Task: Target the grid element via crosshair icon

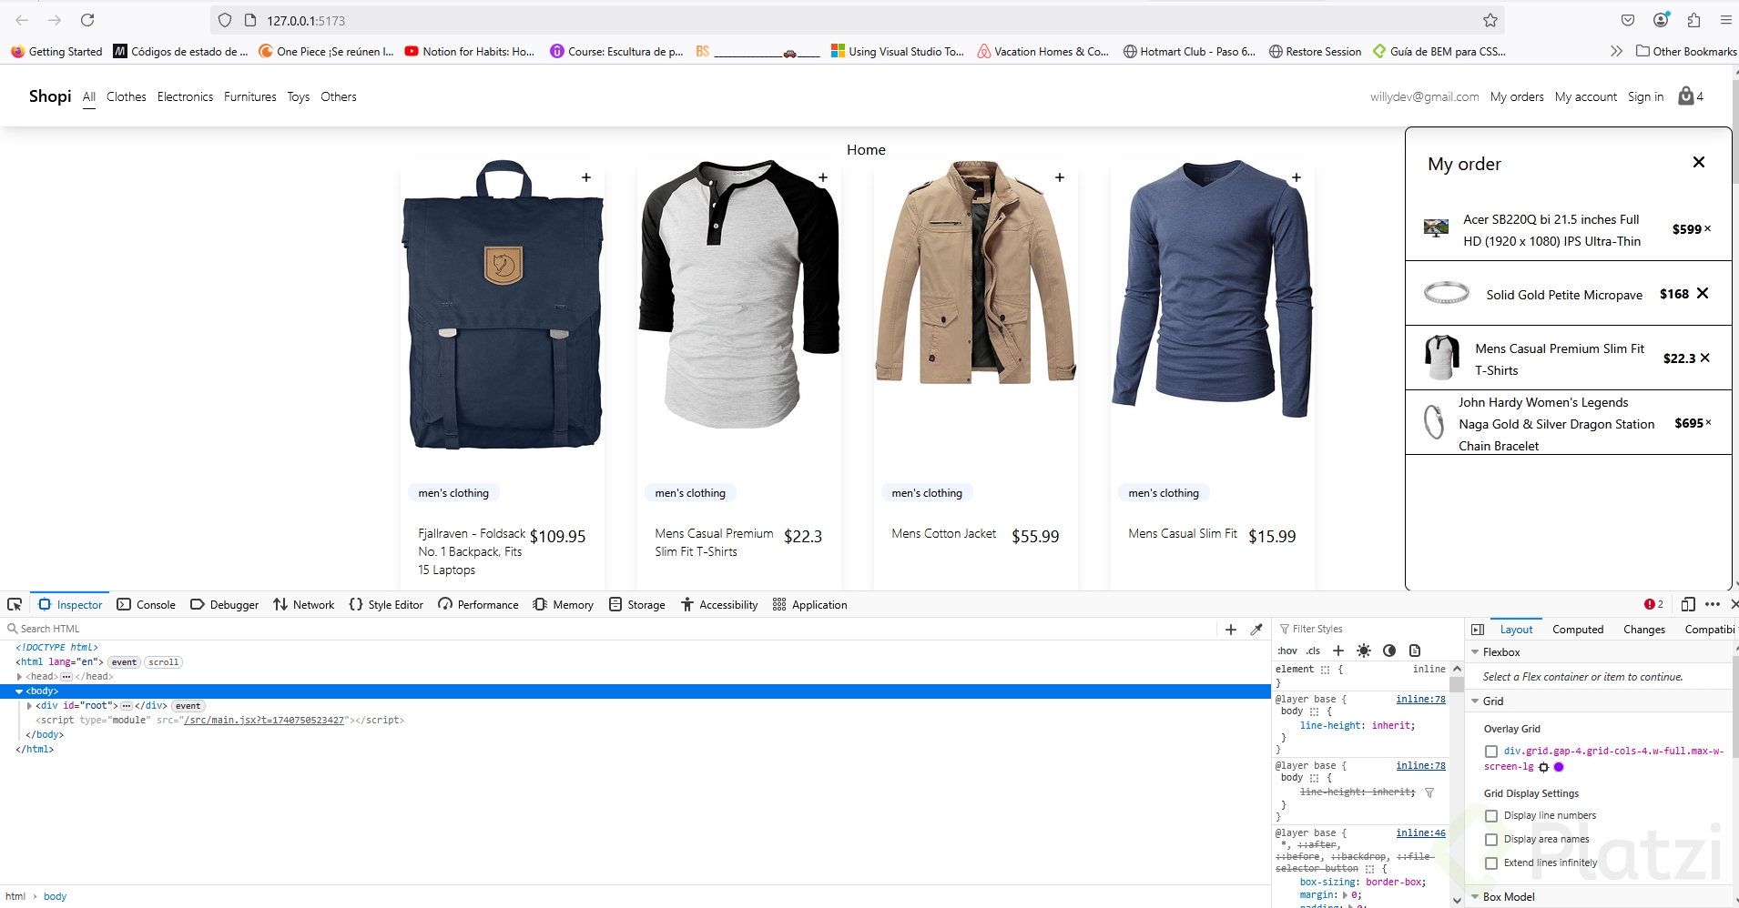Action: [1543, 767]
